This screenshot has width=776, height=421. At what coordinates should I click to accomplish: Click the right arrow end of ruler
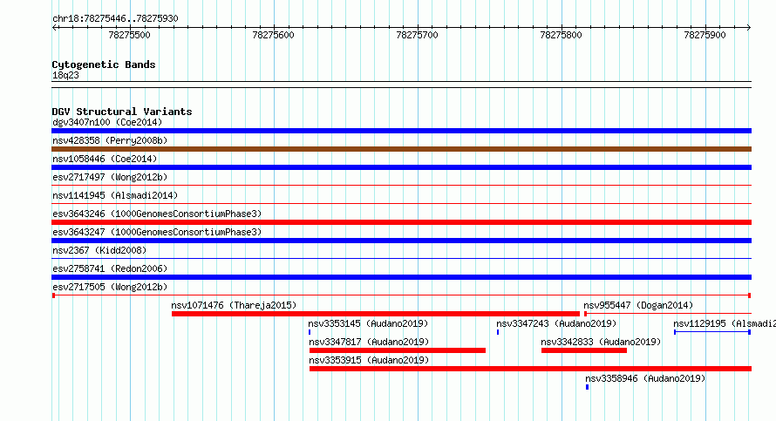tap(749, 28)
